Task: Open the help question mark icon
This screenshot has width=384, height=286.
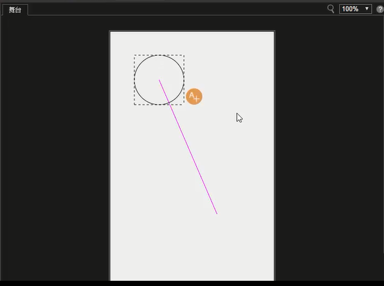Action: pos(380,9)
